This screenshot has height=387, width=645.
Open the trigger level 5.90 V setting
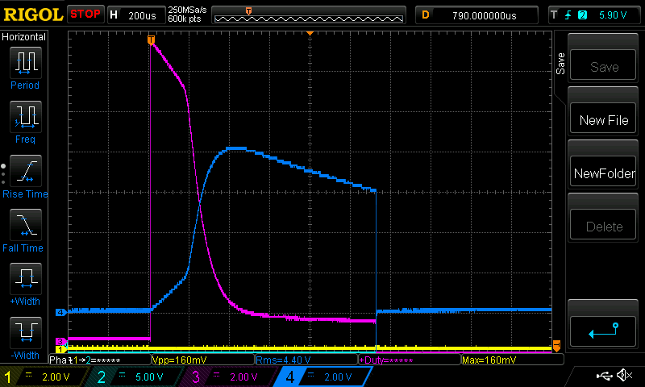[595, 15]
